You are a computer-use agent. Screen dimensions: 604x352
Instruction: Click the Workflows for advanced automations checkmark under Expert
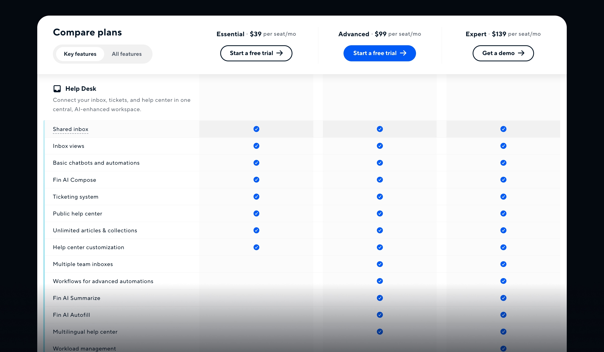[503, 281]
